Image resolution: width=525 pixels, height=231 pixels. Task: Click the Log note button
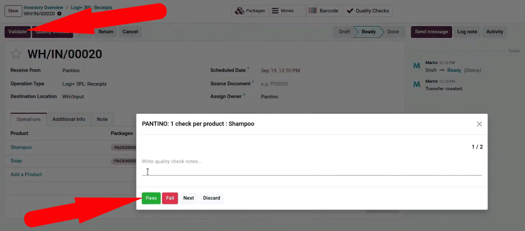click(x=467, y=32)
